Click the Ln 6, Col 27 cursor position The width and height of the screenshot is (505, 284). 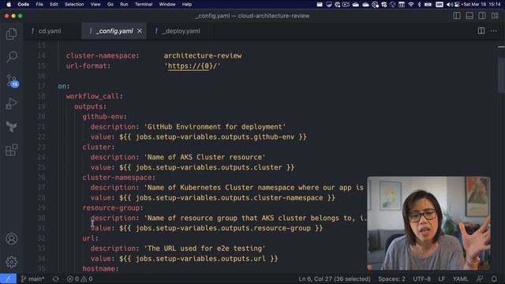[x=335, y=278]
